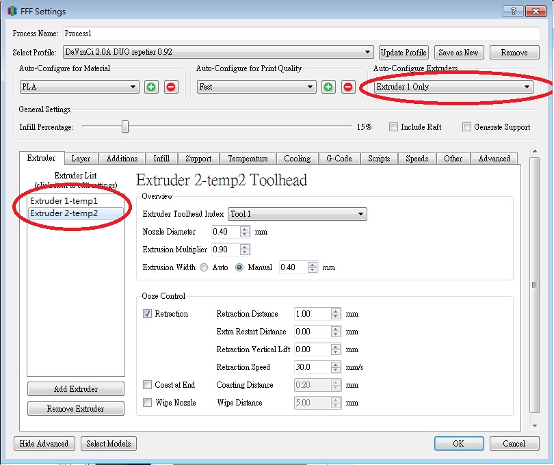
Task: Click the FFF Settings application icon in title bar
Action: click(x=12, y=12)
